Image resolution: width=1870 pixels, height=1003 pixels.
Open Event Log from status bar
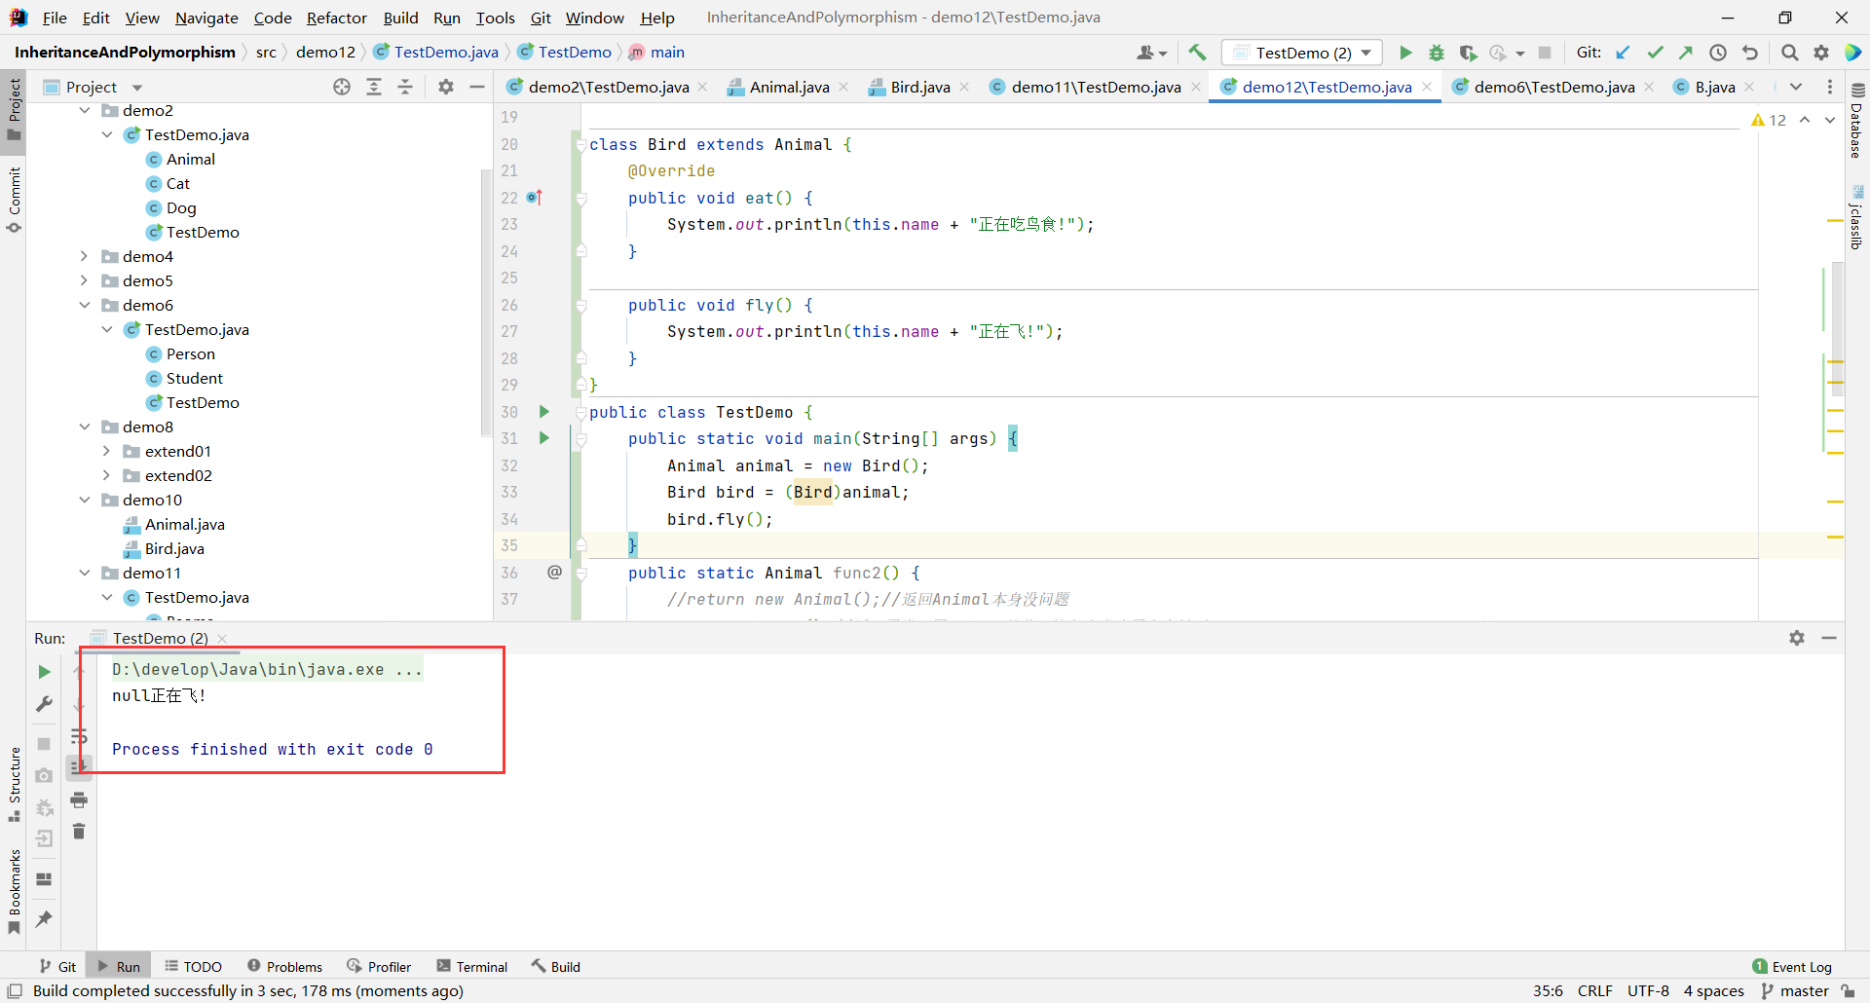point(1792,966)
